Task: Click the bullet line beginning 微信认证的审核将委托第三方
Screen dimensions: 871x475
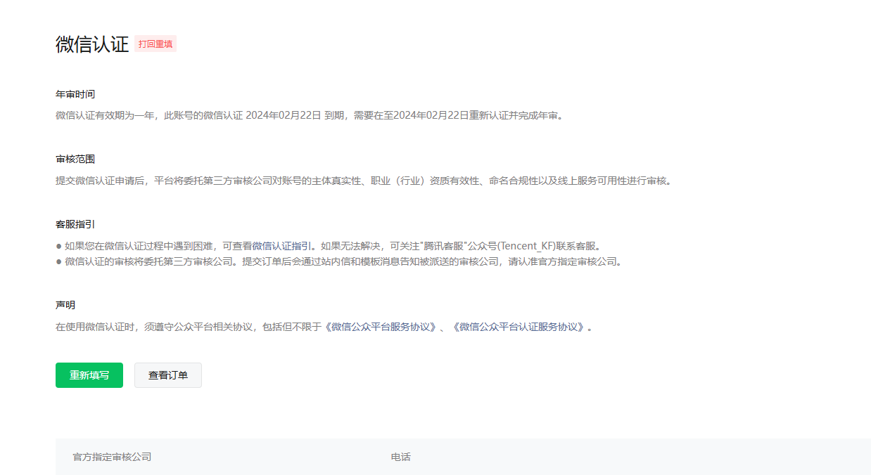Action: pyautogui.click(x=339, y=261)
